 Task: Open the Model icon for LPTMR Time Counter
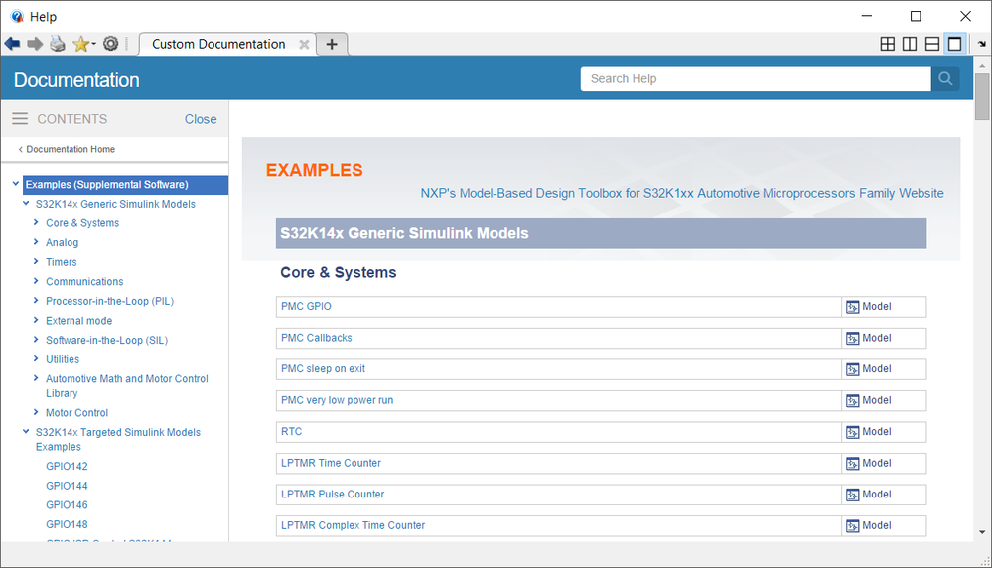click(x=853, y=464)
